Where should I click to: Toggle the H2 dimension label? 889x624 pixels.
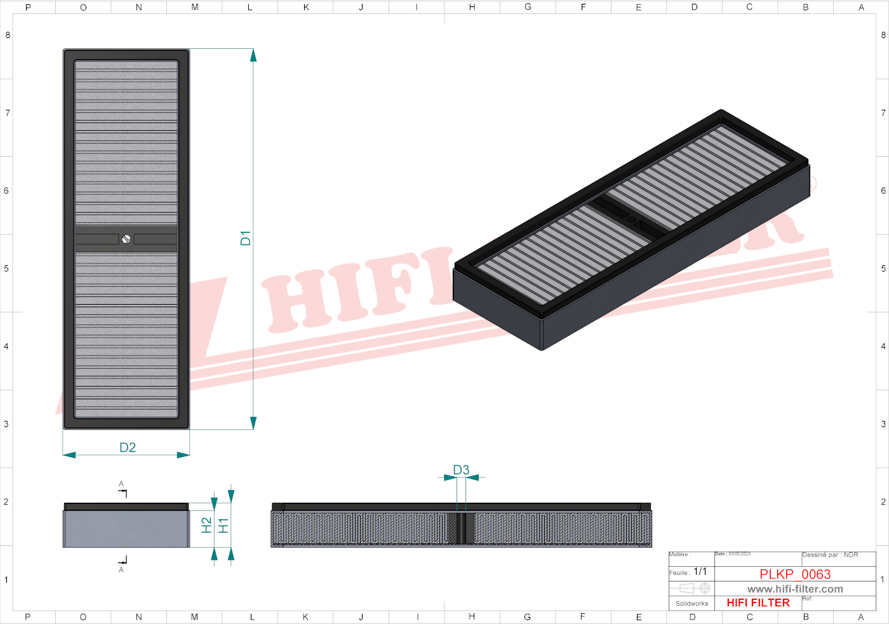(206, 524)
